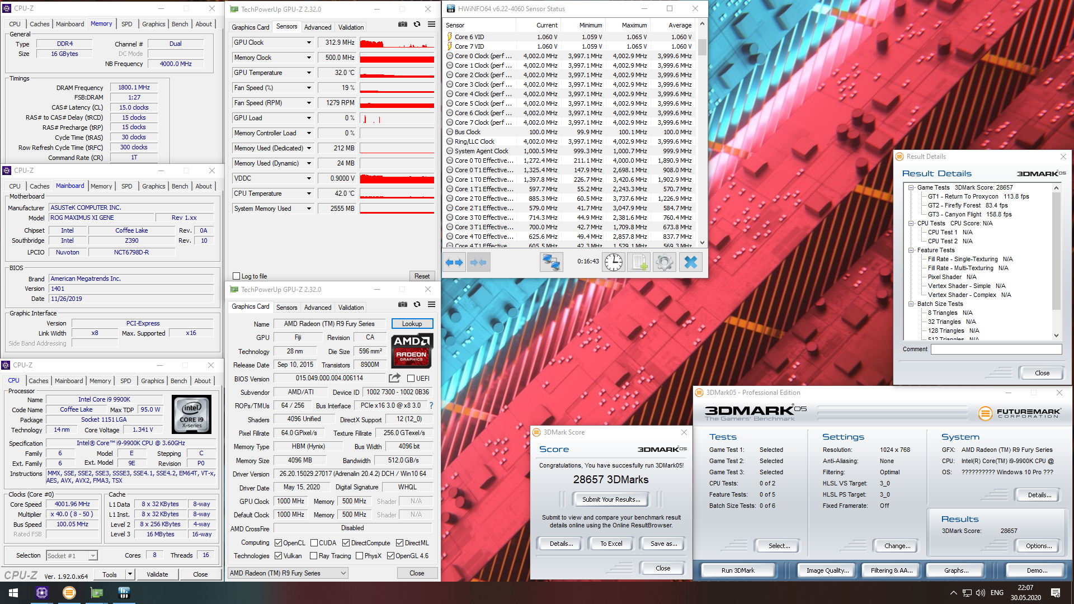Click refresh icon in GPU-Z Graphics Card window
This screenshot has height=604, width=1074.
tap(417, 304)
